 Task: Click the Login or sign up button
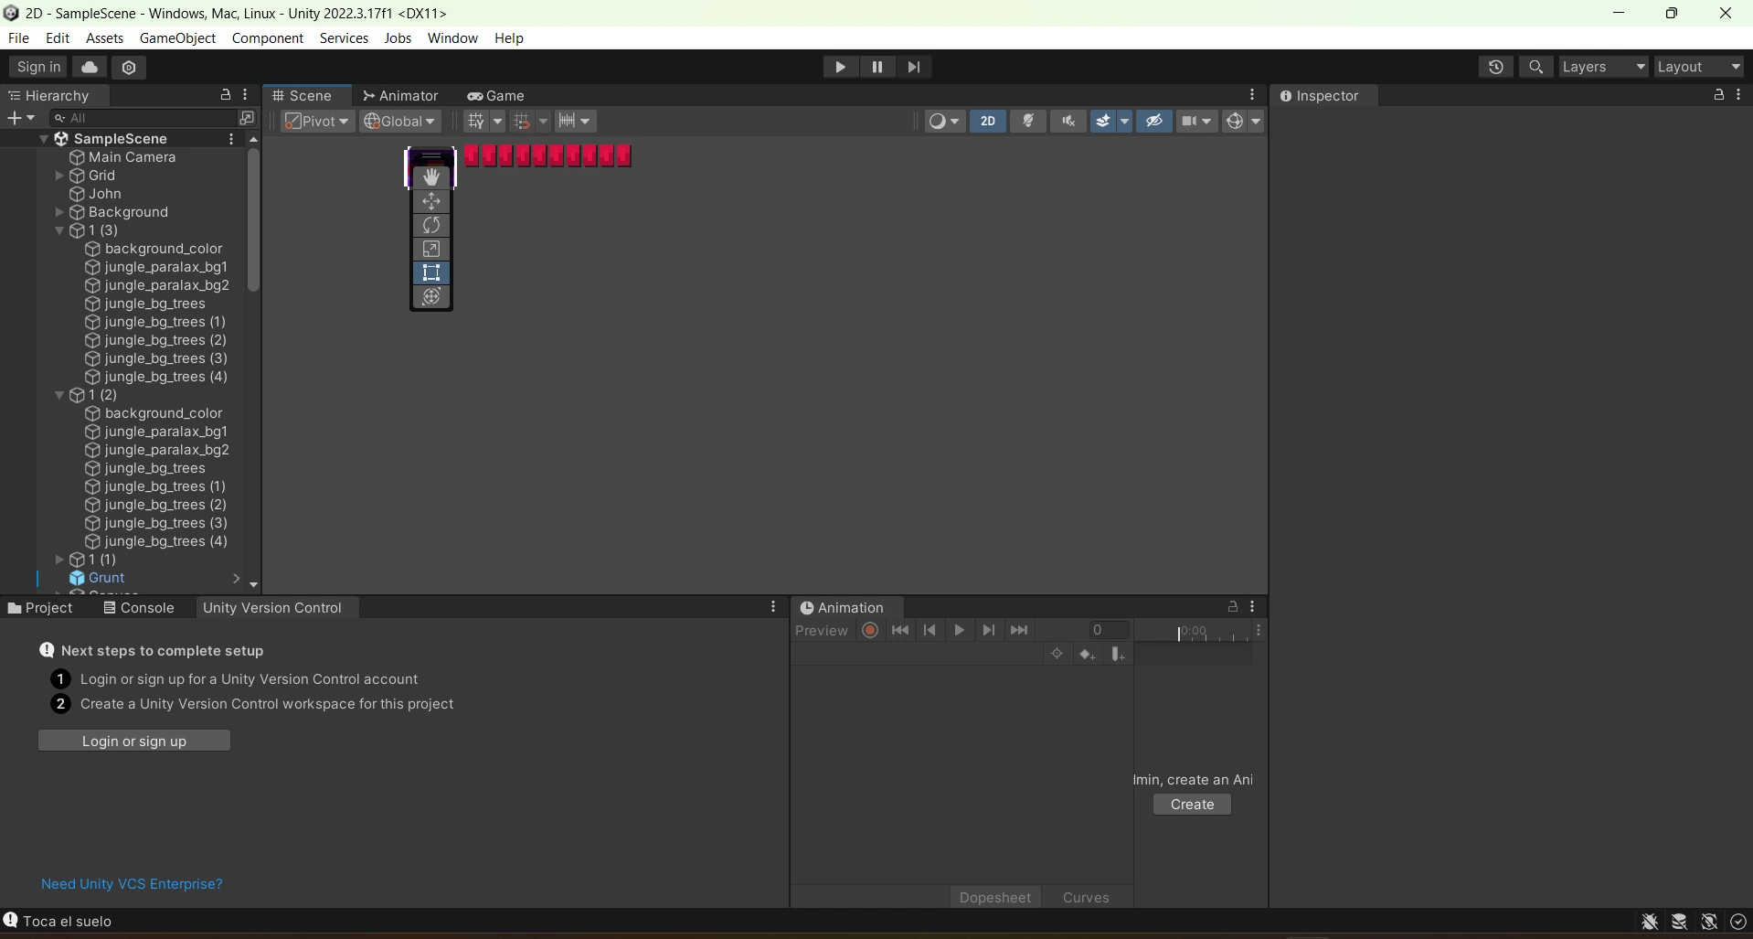(x=134, y=741)
